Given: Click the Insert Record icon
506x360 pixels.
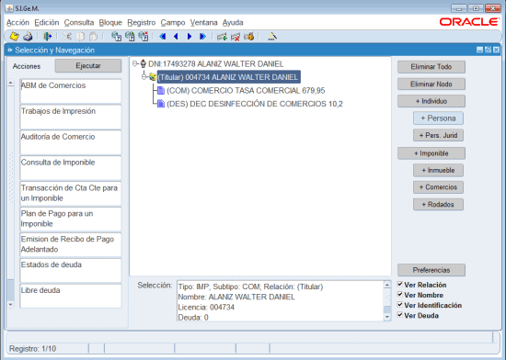Looking at the screenshot, I should [x=222, y=37].
